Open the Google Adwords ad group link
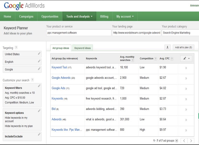The image size is (199, 145). pyautogui.click(x=61, y=78)
